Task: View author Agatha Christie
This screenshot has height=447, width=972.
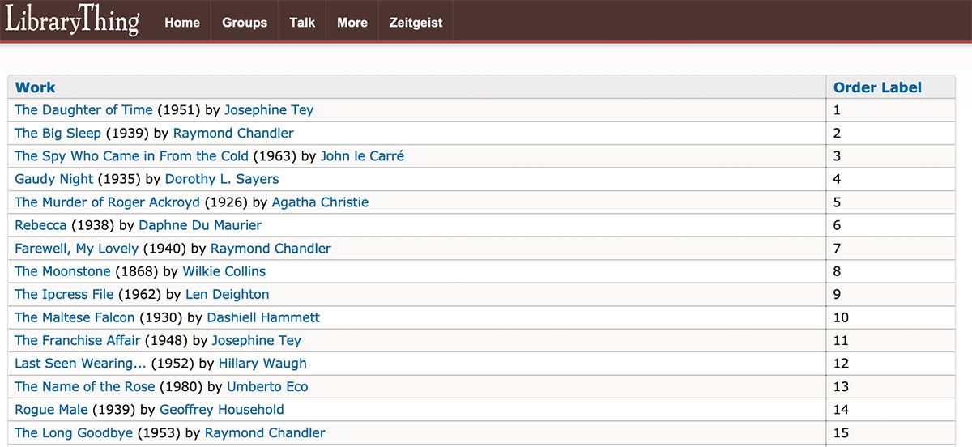Action: pos(320,202)
